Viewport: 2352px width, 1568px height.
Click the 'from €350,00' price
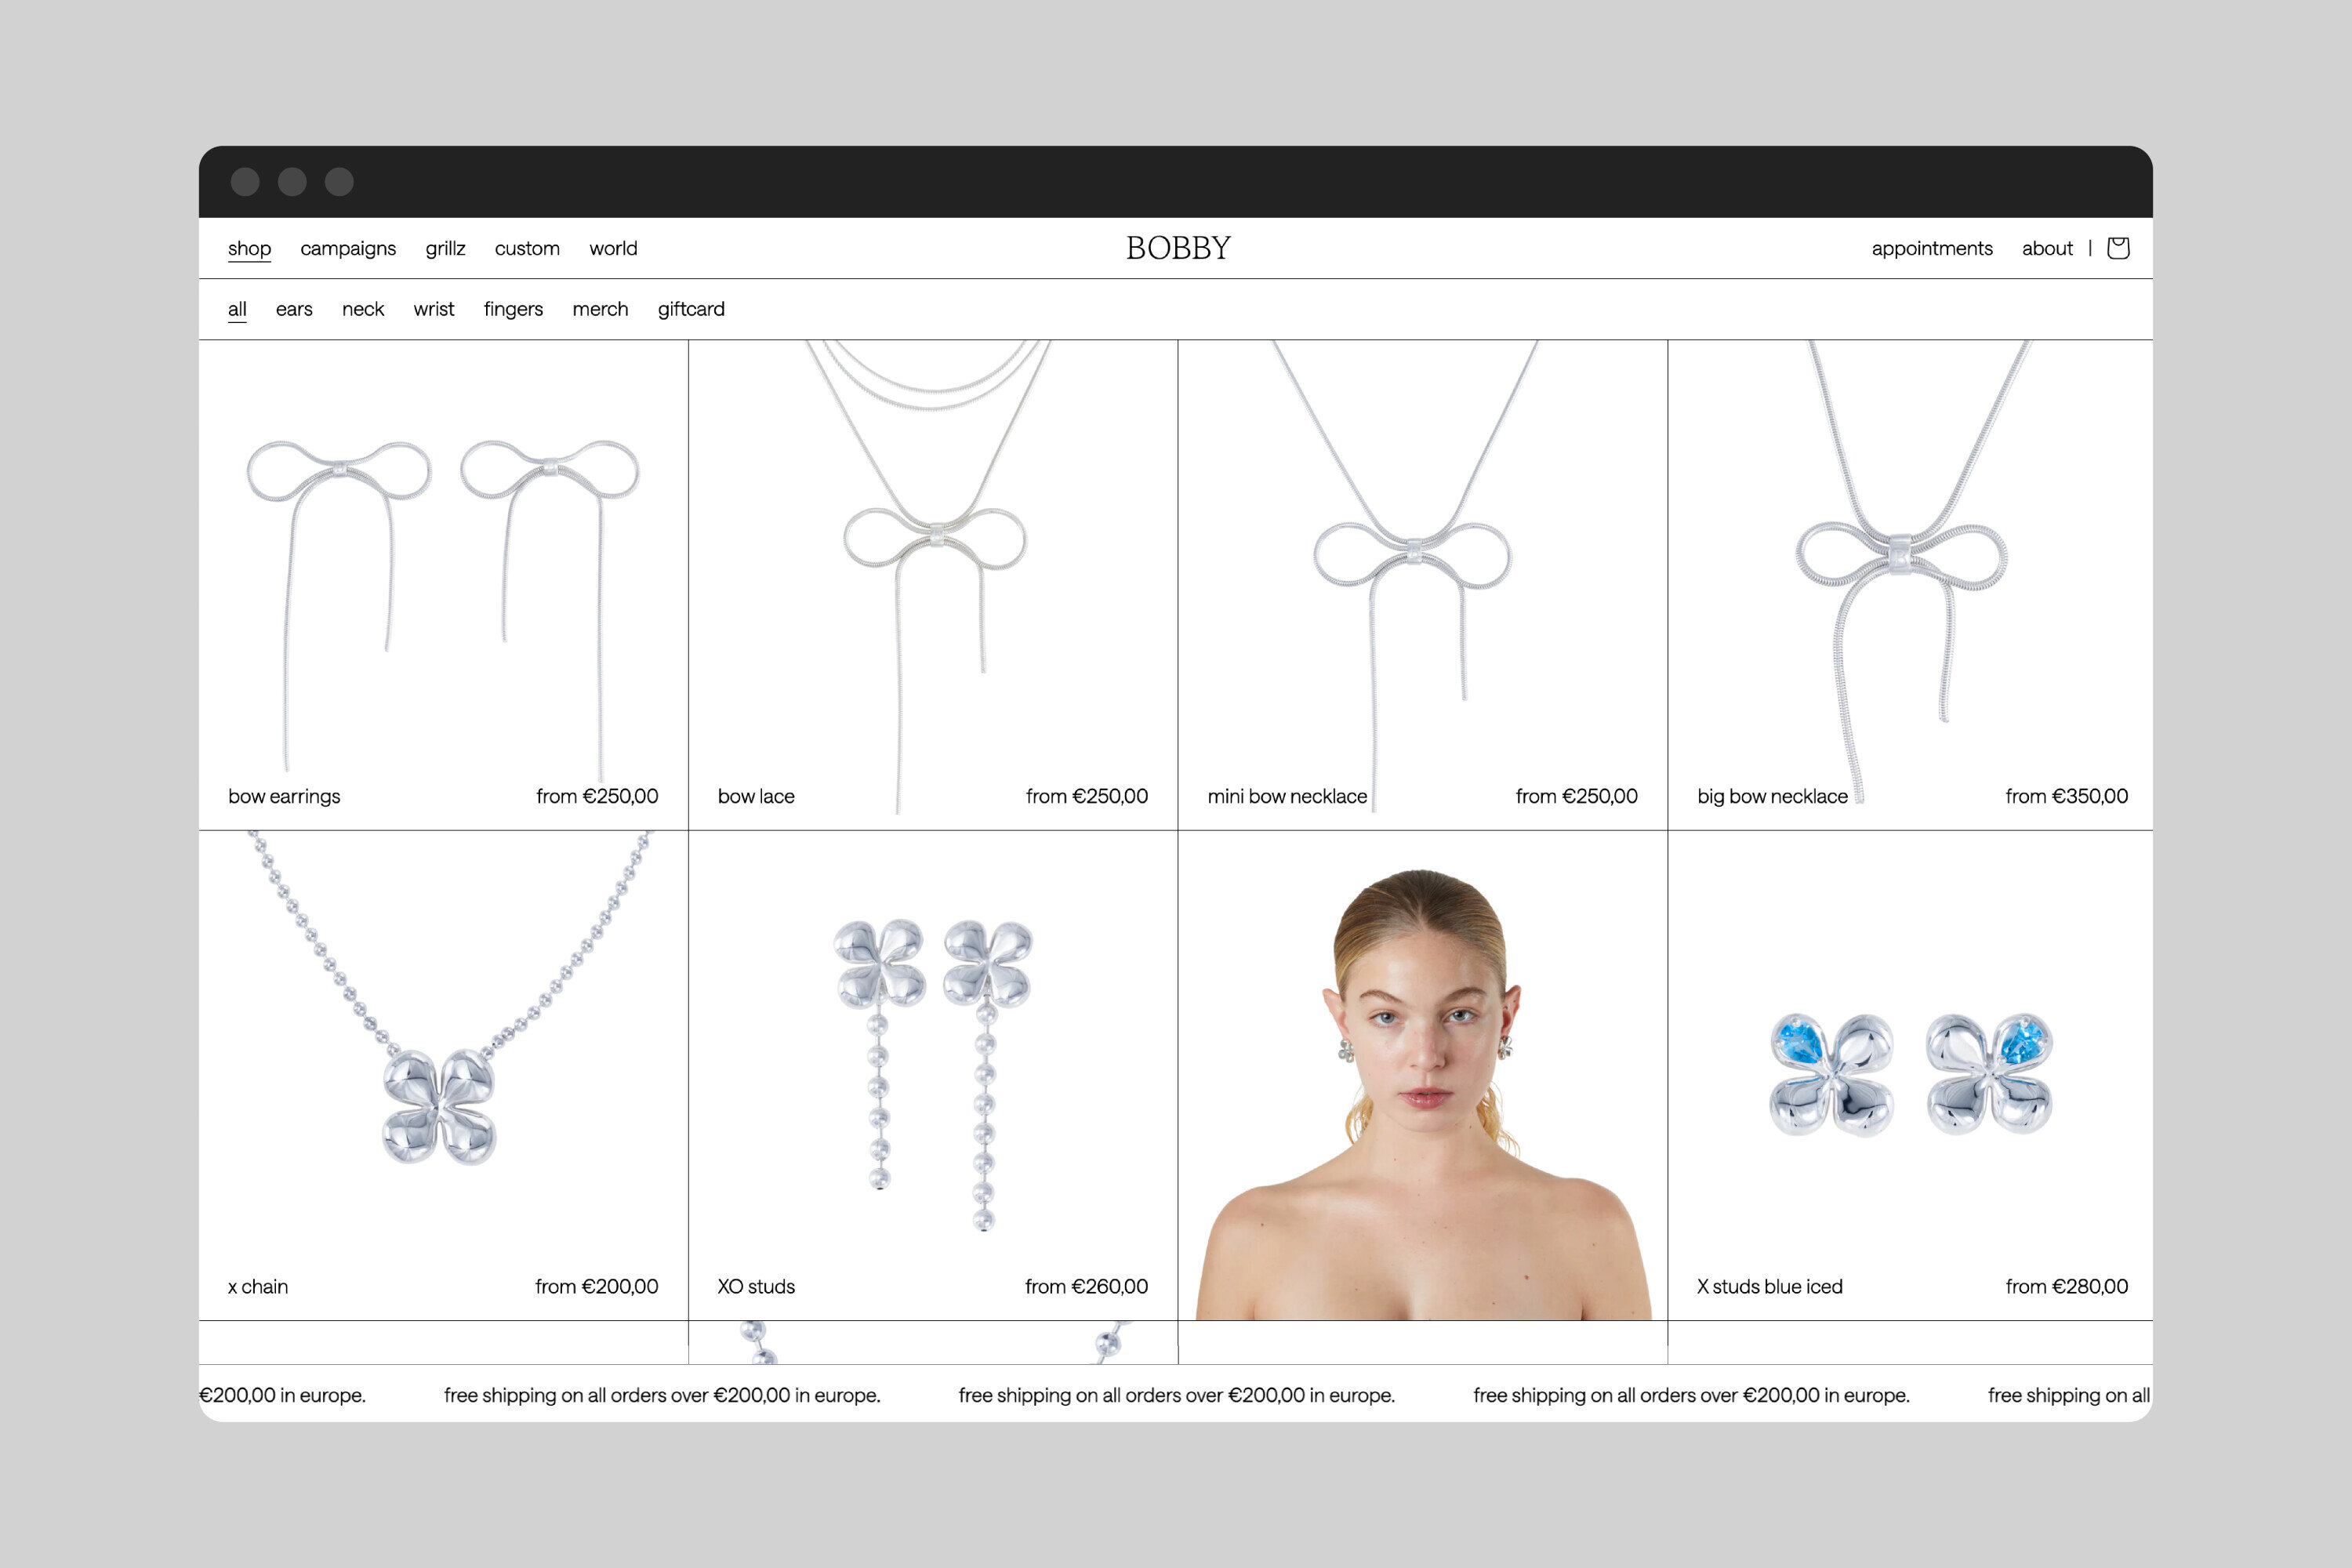click(x=2066, y=796)
